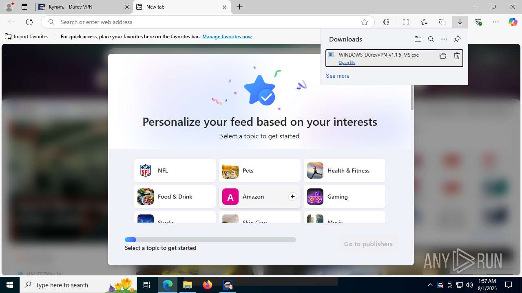Open the Durev VPN taskbar app

pos(228,285)
